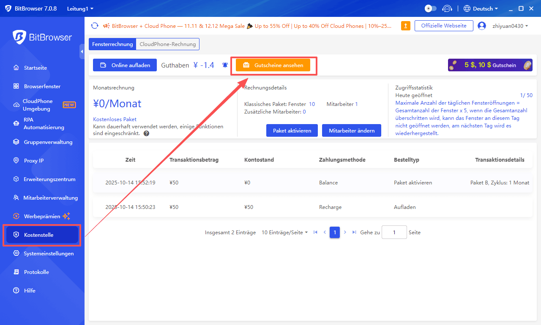Click the Mitarbeiterverwaltung people icon
This screenshot has height=325, width=541.
(x=16, y=198)
